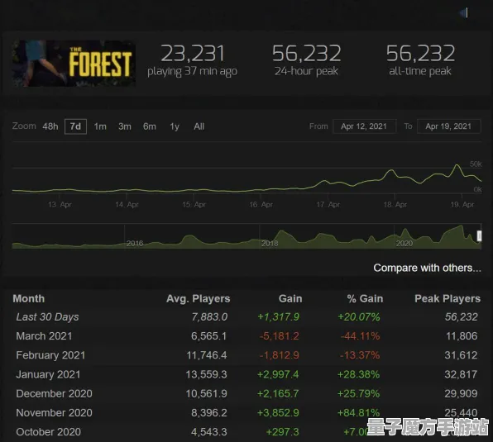The width and height of the screenshot is (493, 442).
Task: Set chart zoom to 48h
Action: [x=50, y=126]
